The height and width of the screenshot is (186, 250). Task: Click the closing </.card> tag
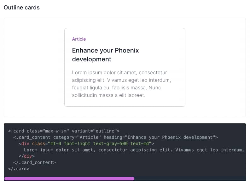click(x=19, y=169)
